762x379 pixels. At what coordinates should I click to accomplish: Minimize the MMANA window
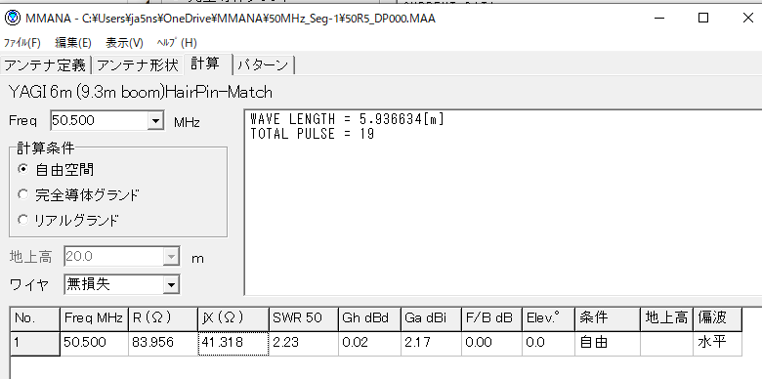pyautogui.click(x=659, y=19)
